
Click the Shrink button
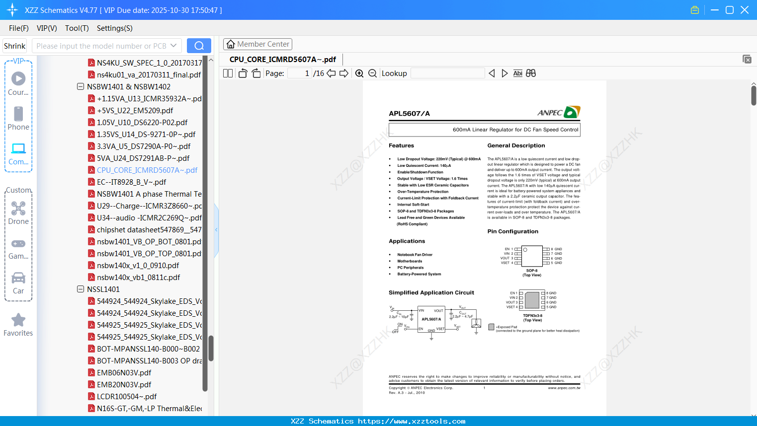coord(14,46)
